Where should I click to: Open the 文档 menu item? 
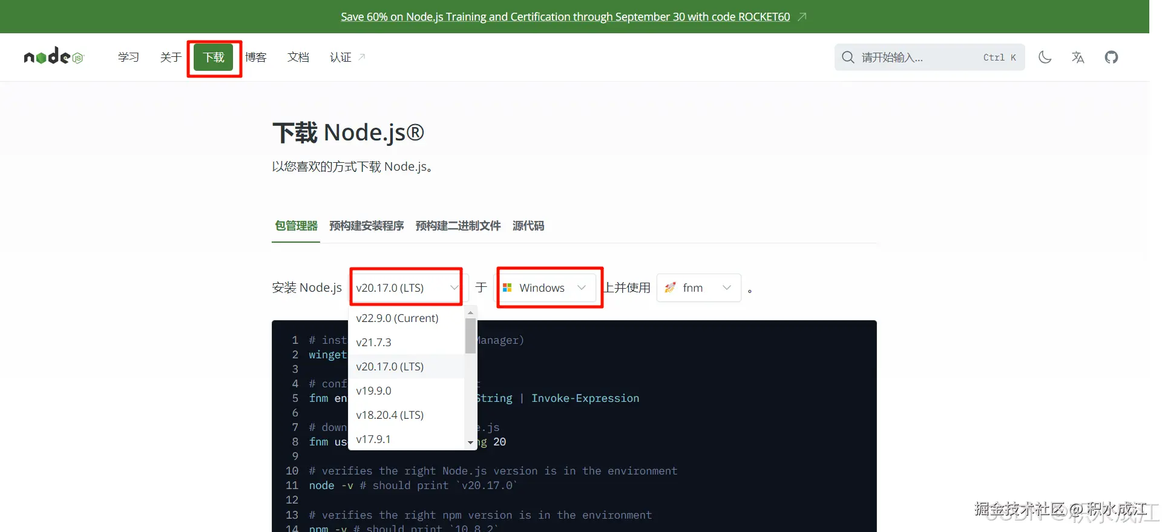298,57
